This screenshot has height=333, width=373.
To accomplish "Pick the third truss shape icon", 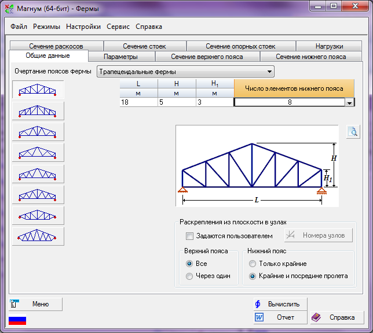I will coord(38,131).
